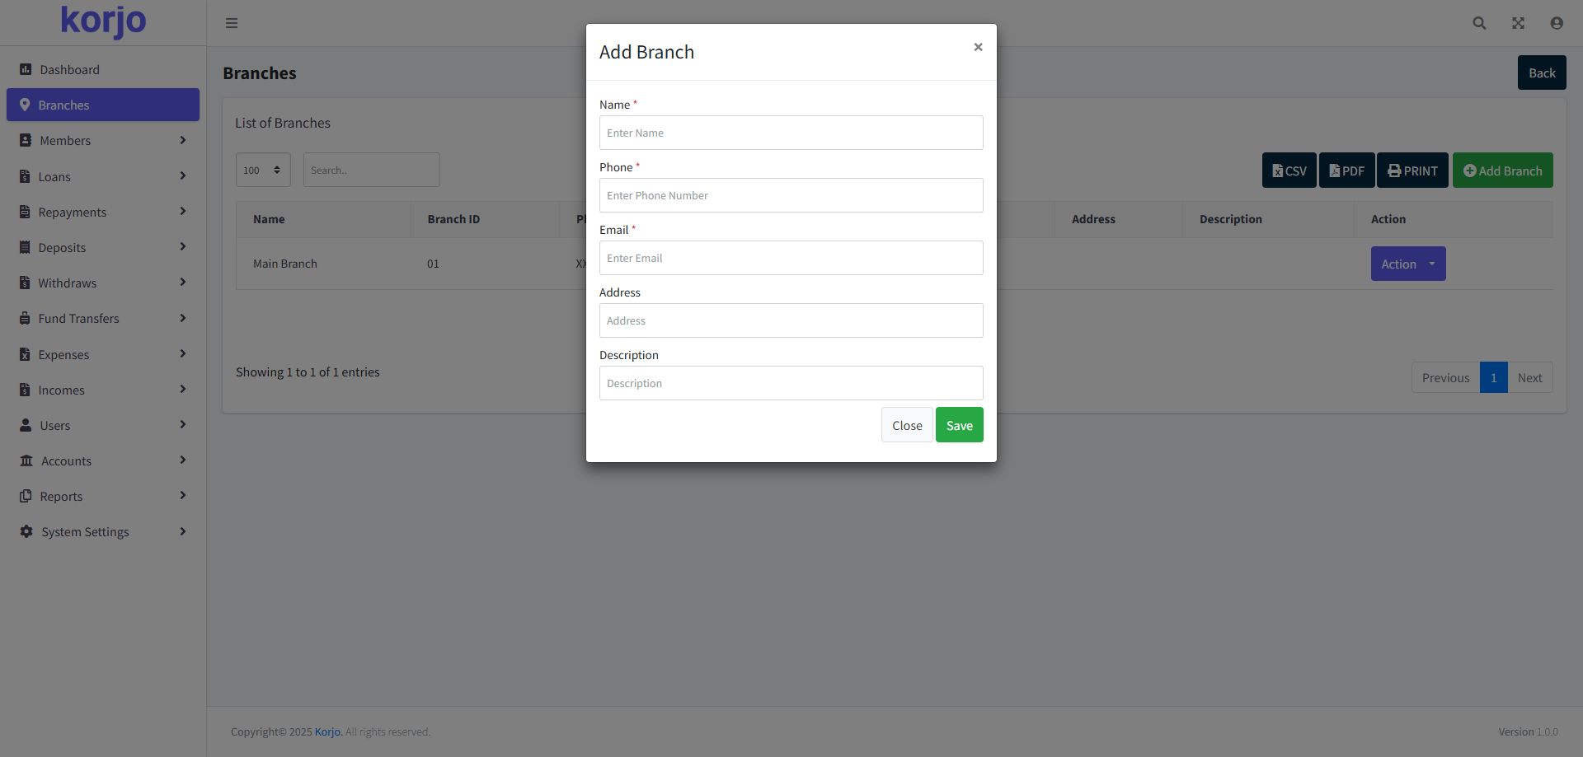
Task: Close the Add Branch dialog with X
Action: coord(978,47)
